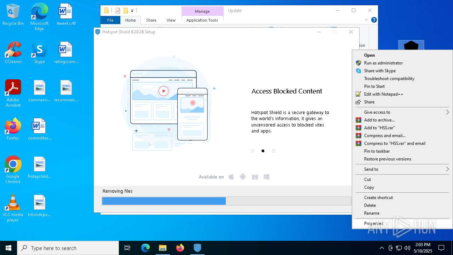The image size is (453, 255).
Task: Switch to the View ribbon tab
Action: (x=171, y=20)
